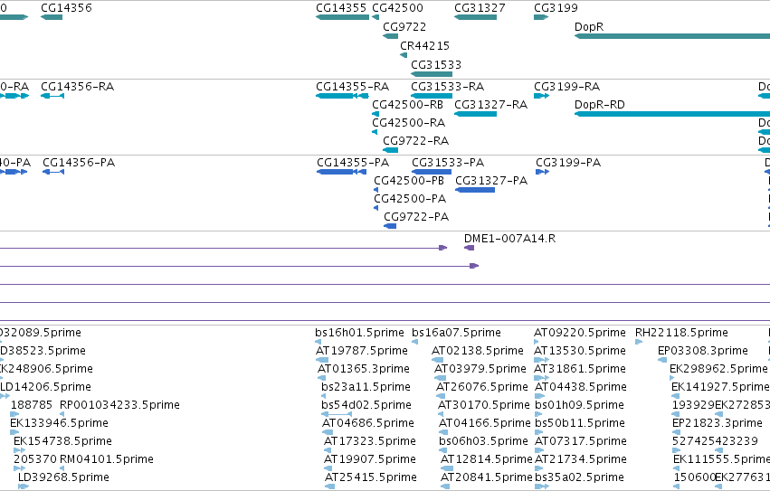This screenshot has width=770, height=491.
Task: Click the teal CG31327 gene bar
Action: click(475, 17)
